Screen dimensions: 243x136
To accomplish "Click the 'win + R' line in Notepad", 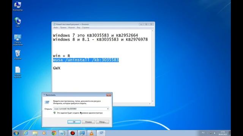I will [x=62, y=56].
